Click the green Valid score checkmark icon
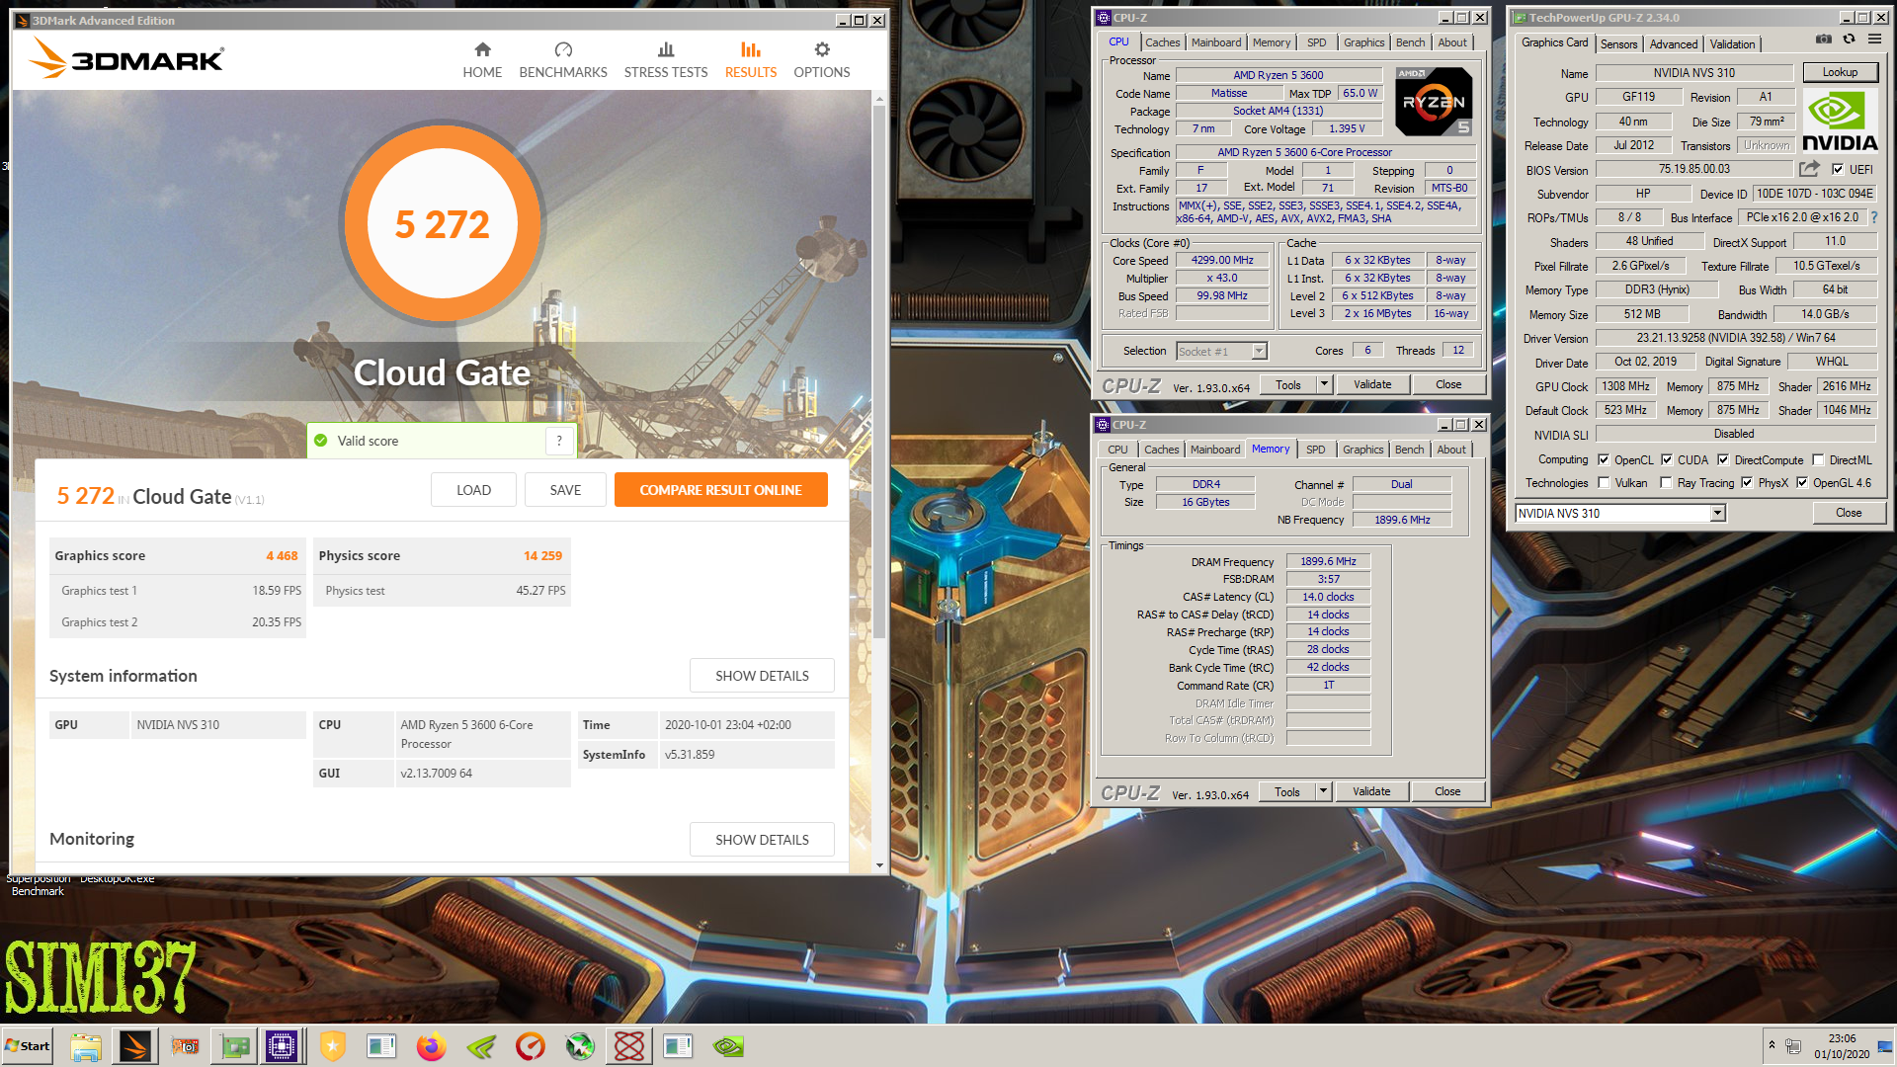Screen dimensions: 1897x1067 320,441
